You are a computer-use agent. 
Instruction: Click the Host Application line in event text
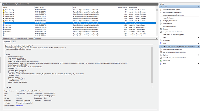(68, 63)
